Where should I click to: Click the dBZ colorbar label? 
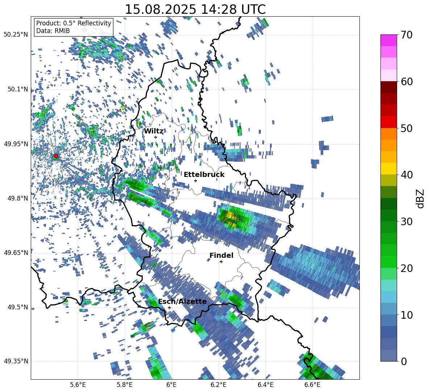[421, 198]
